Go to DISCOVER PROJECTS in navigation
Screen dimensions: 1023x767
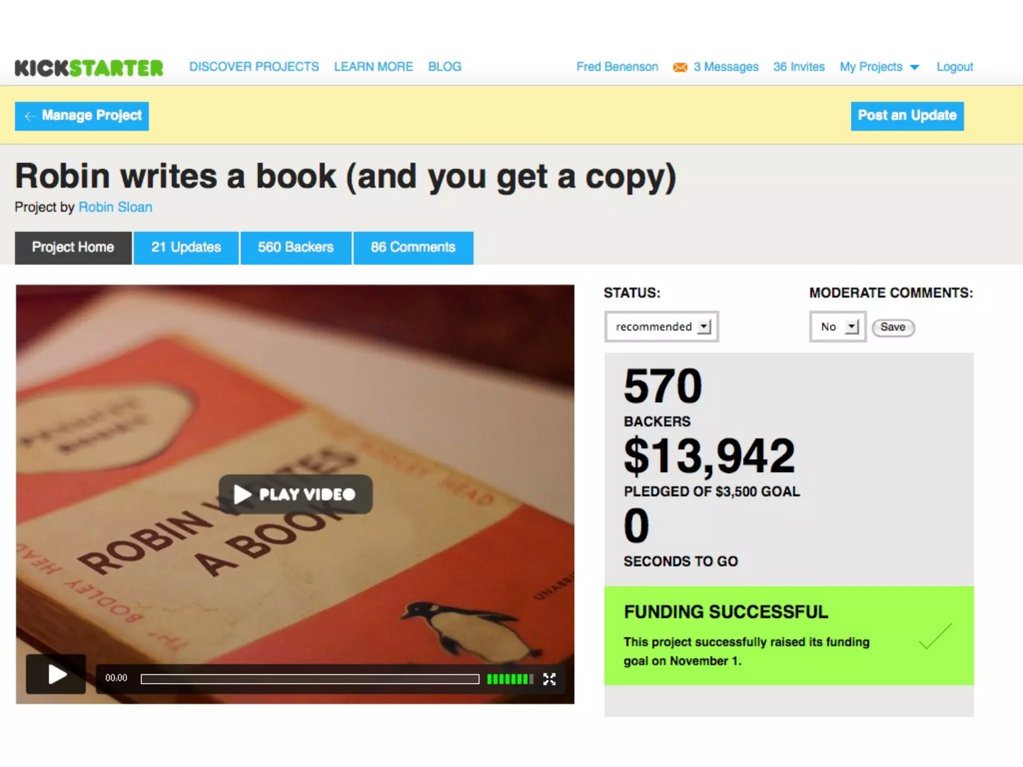pos(254,67)
